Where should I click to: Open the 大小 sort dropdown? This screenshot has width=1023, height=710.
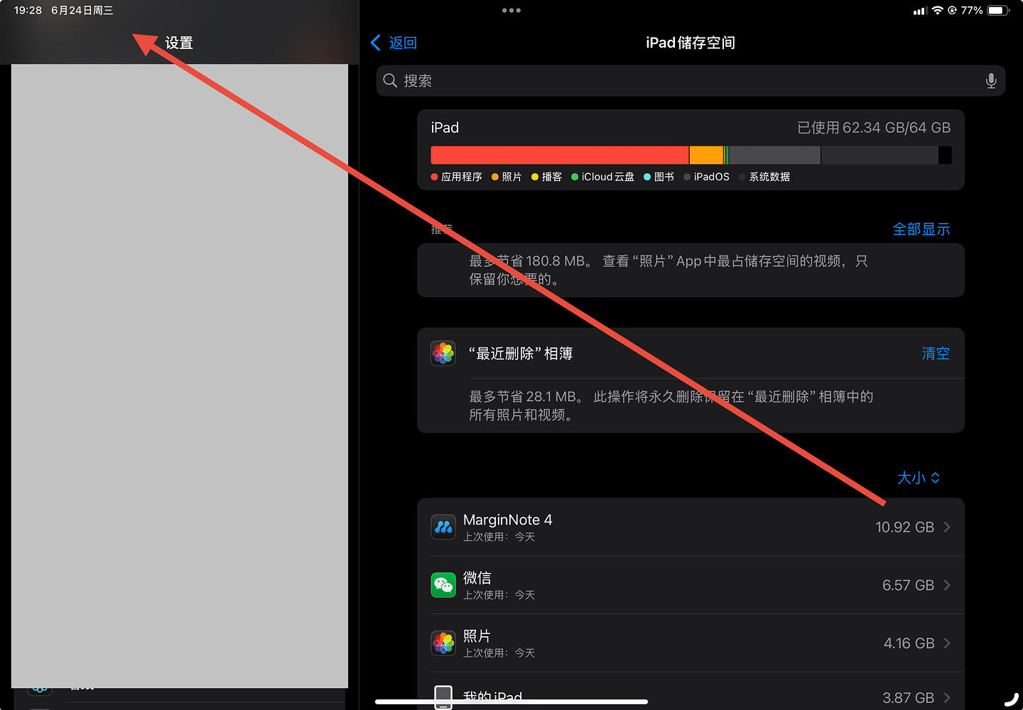919,478
